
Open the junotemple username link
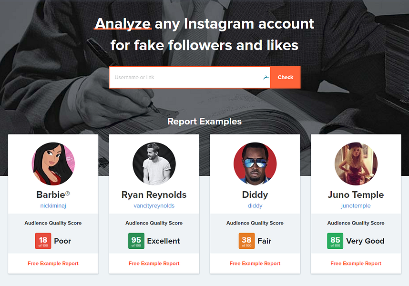pyautogui.click(x=356, y=205)
